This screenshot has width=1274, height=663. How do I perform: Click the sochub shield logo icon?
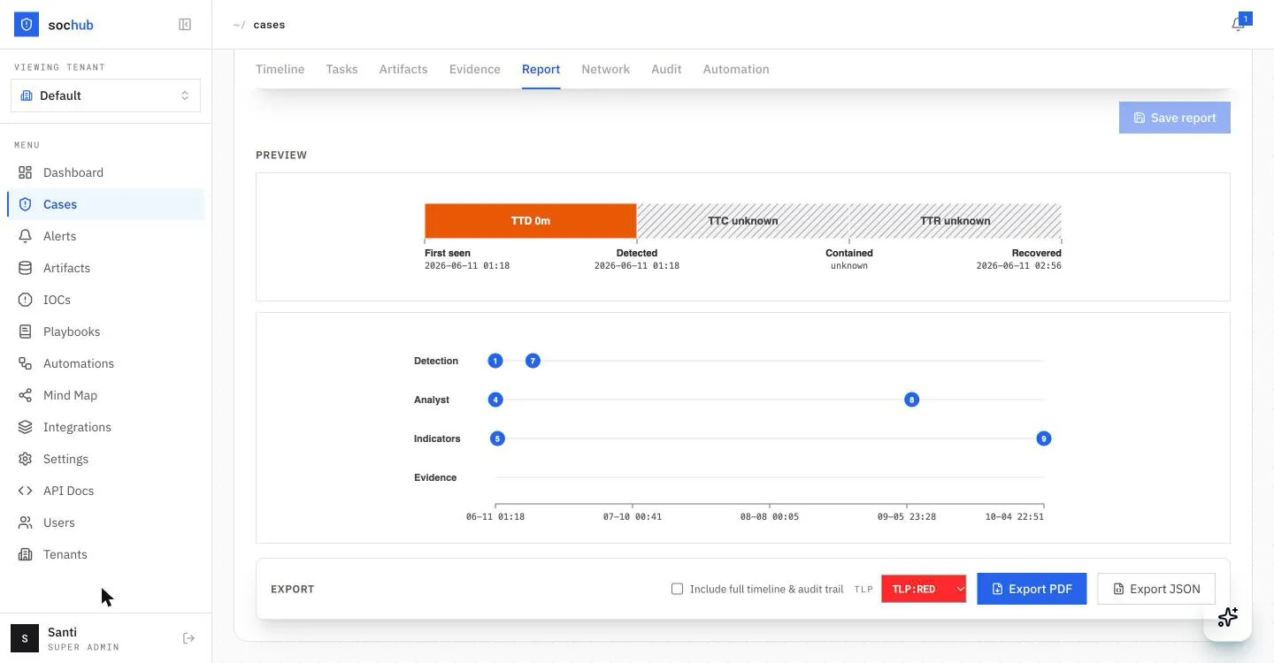point(27,25)
